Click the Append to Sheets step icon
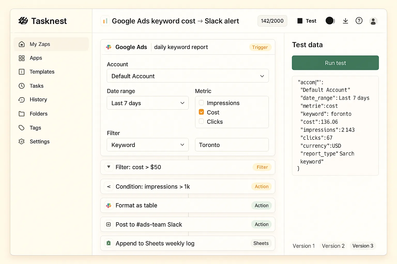The height and width of the screenshot is (264, 397). (x=109, y=243)
